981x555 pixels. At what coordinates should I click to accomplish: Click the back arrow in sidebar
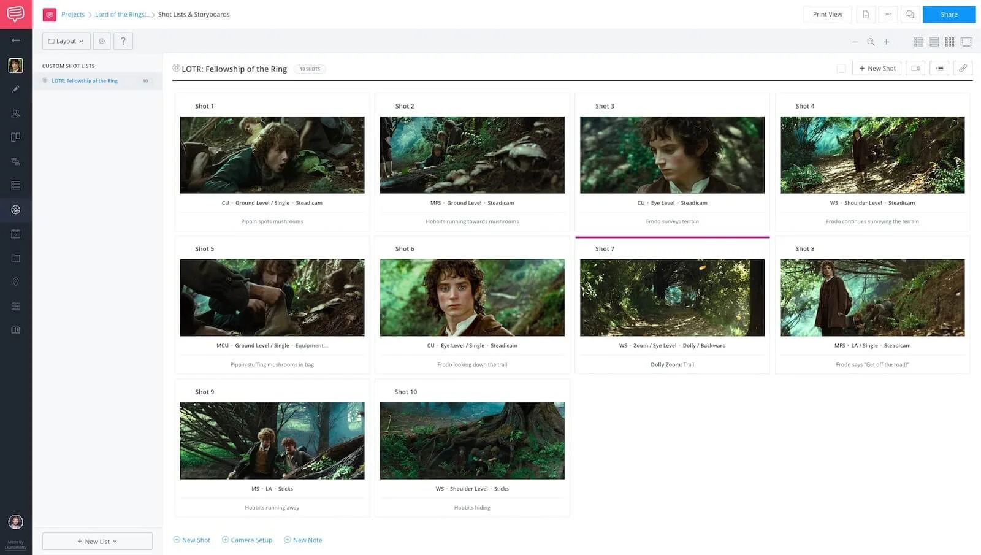pos(16,40)
